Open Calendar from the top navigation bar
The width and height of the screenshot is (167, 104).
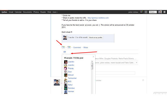(x=18, y=12)
